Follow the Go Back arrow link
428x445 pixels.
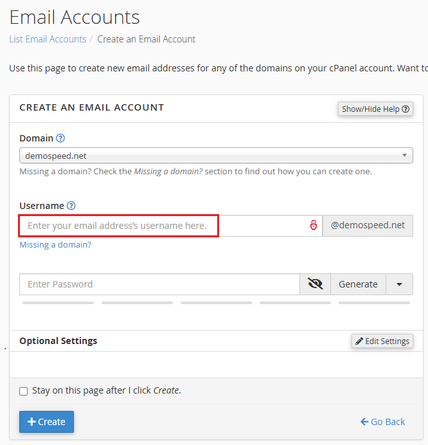tap(383, 422)
